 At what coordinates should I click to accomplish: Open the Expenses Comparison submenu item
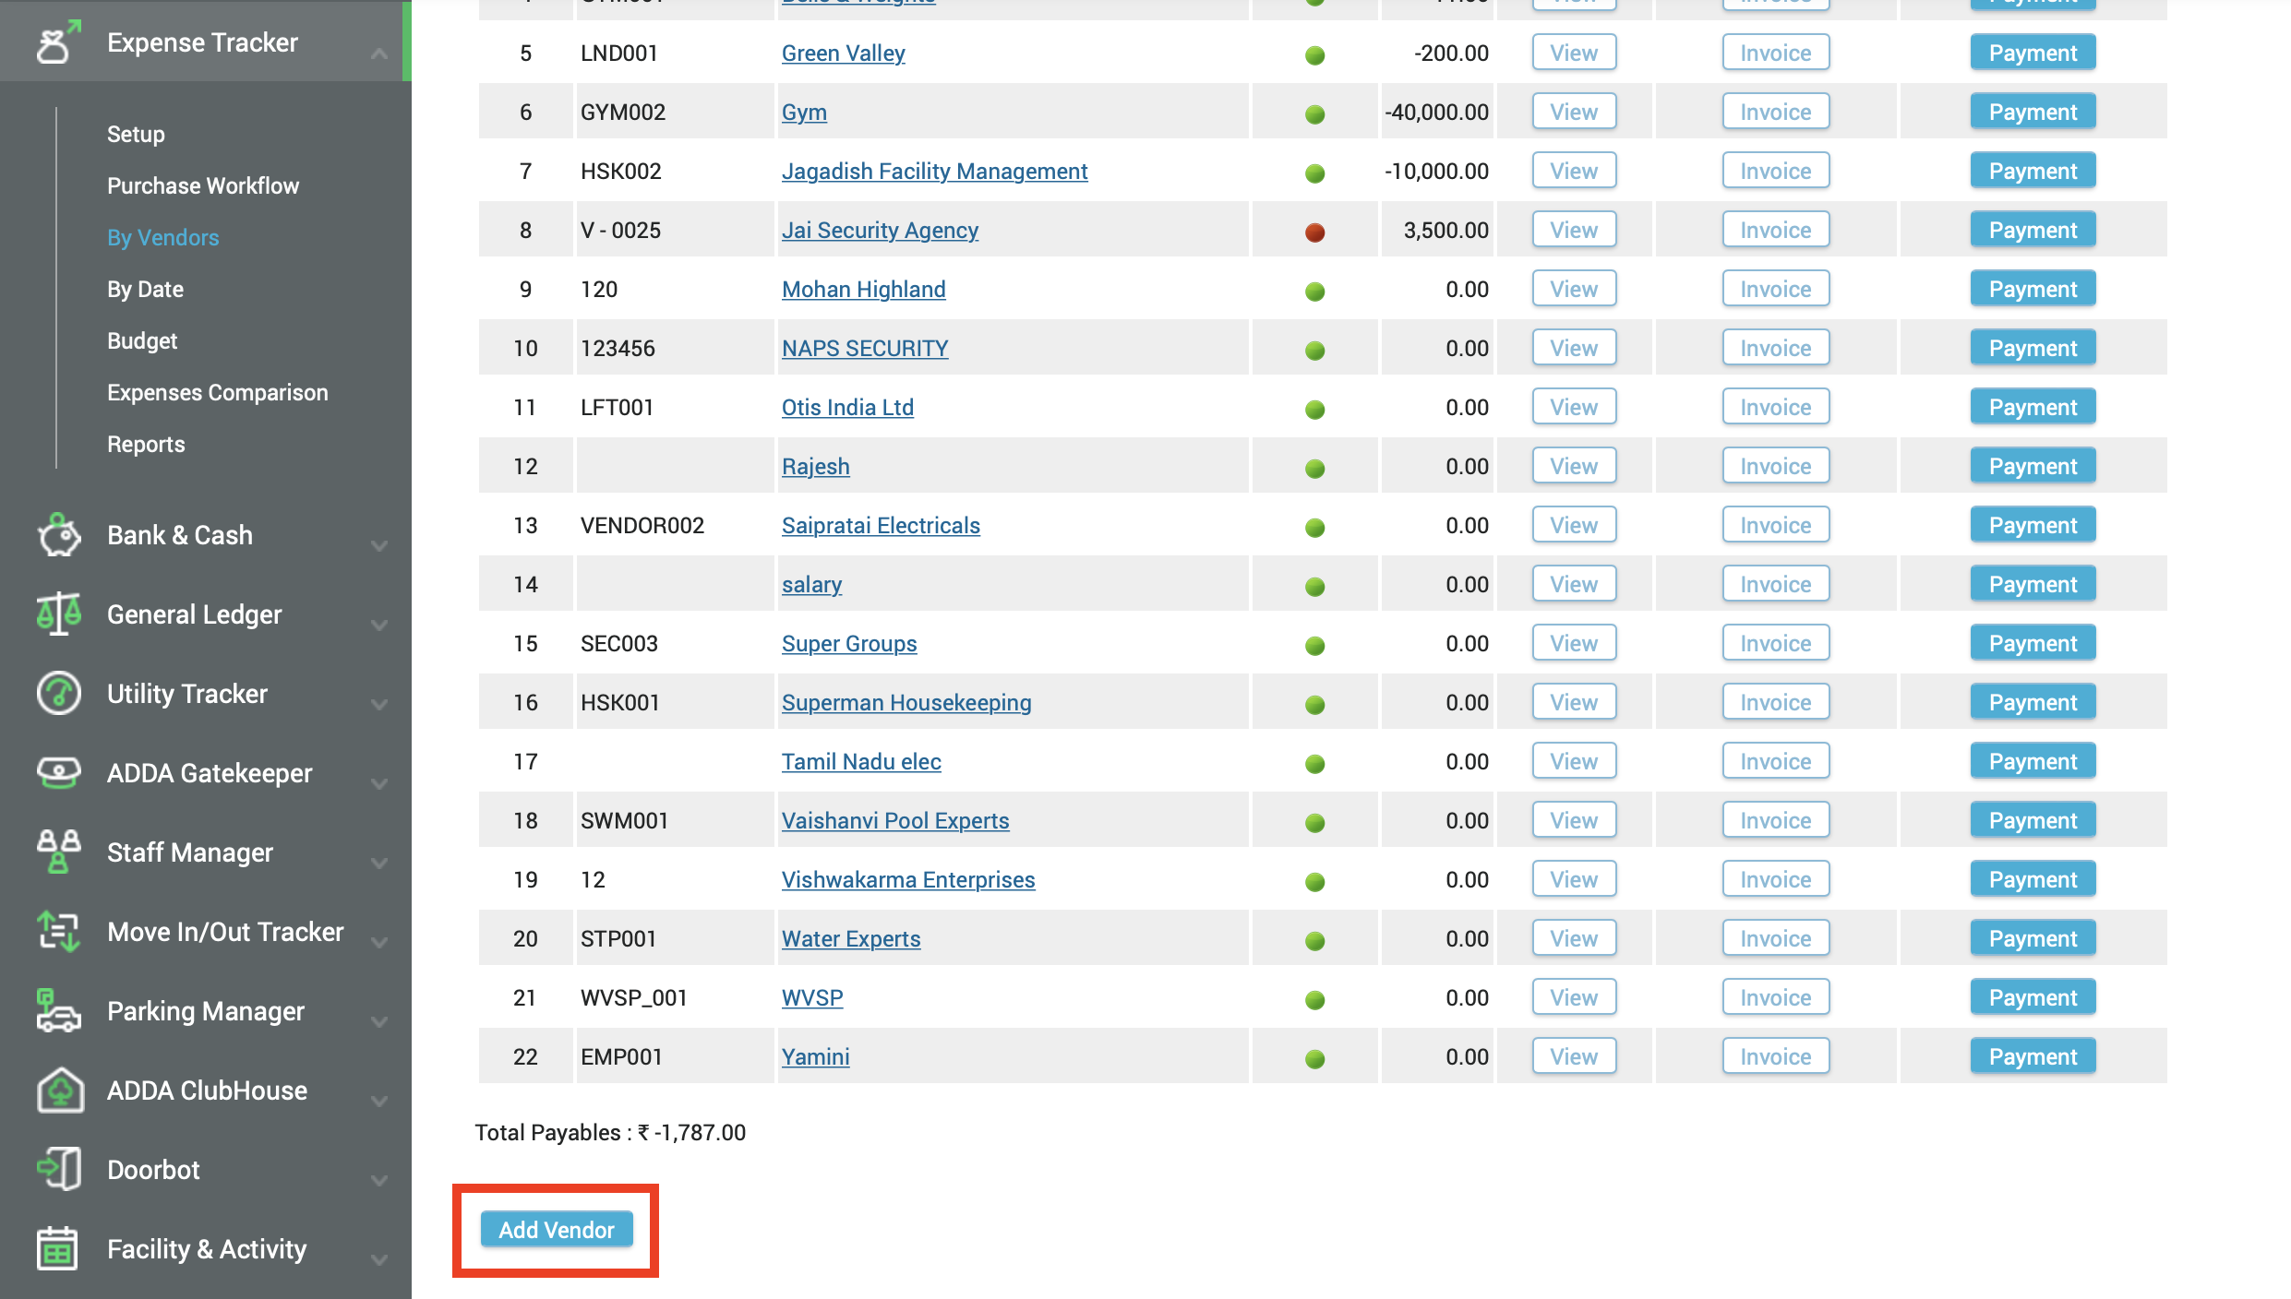217,392
